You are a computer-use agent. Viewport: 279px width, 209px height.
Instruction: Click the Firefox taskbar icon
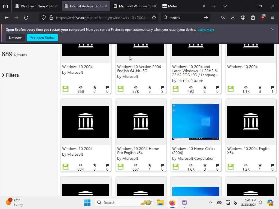(172, 202)
